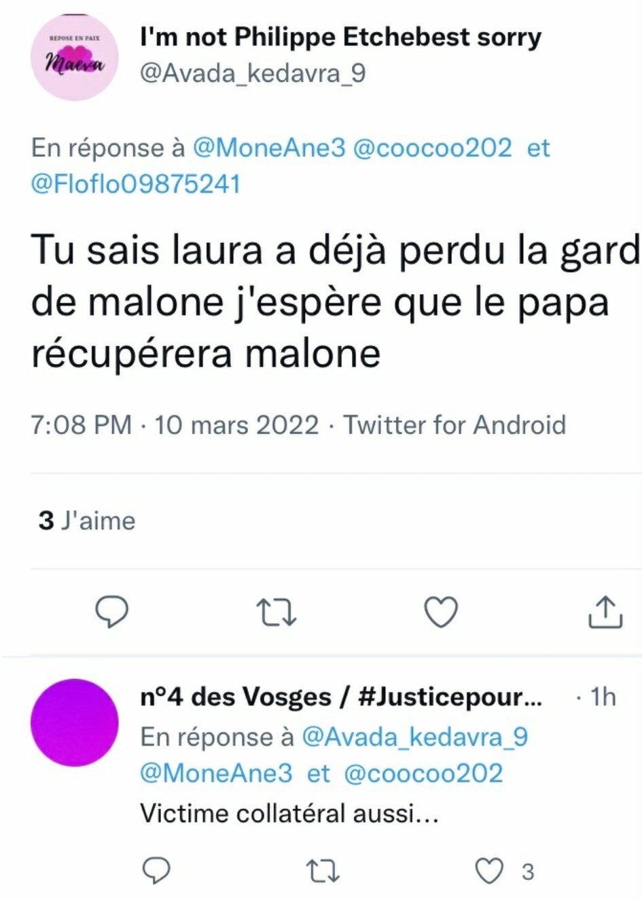The width and height of the screenshot is (642, 899).
Task: Open the purple circle avatar profile
Action: pos(75,722)
